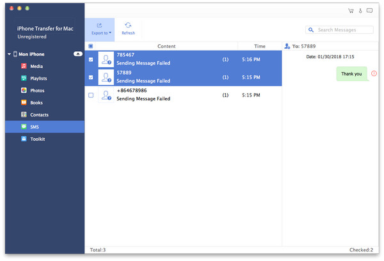Toggle the select-all checkbox in header

(91, 46)
